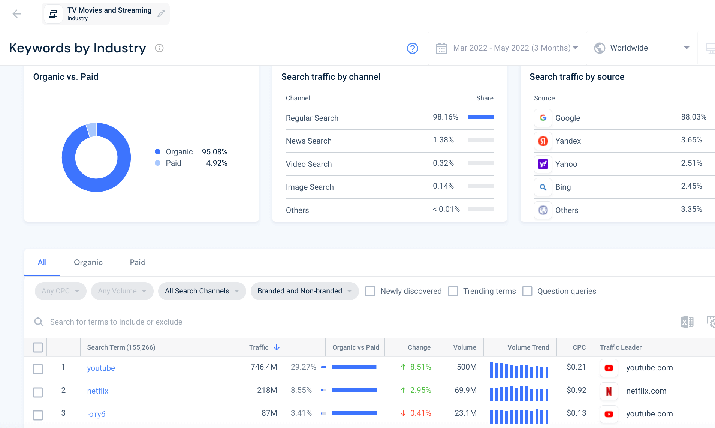Export table to Excel
Viewport: 715px width, 428px height.
tap(687, 322)
